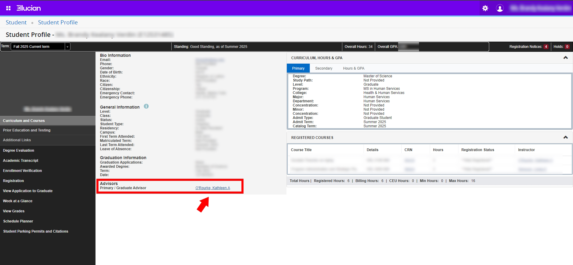This screenshot has width=573, height=265.
Task: Open Degree Evaluation from sidebar
Action: tap(19, 150)
